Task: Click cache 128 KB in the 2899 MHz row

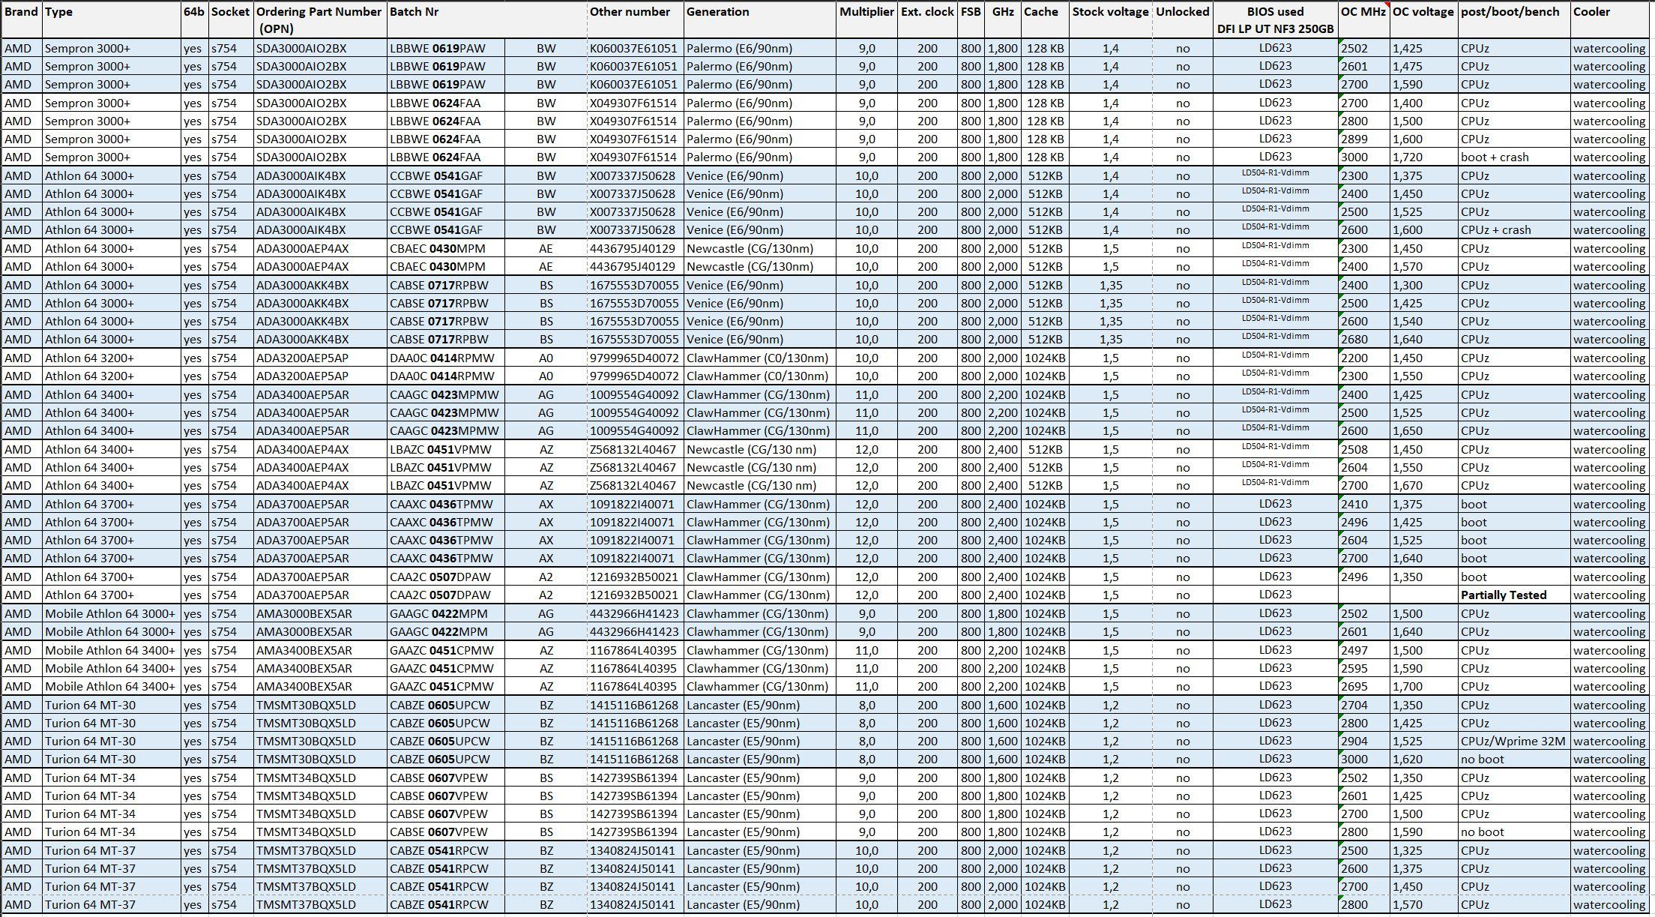Action: click(1045, 139)
